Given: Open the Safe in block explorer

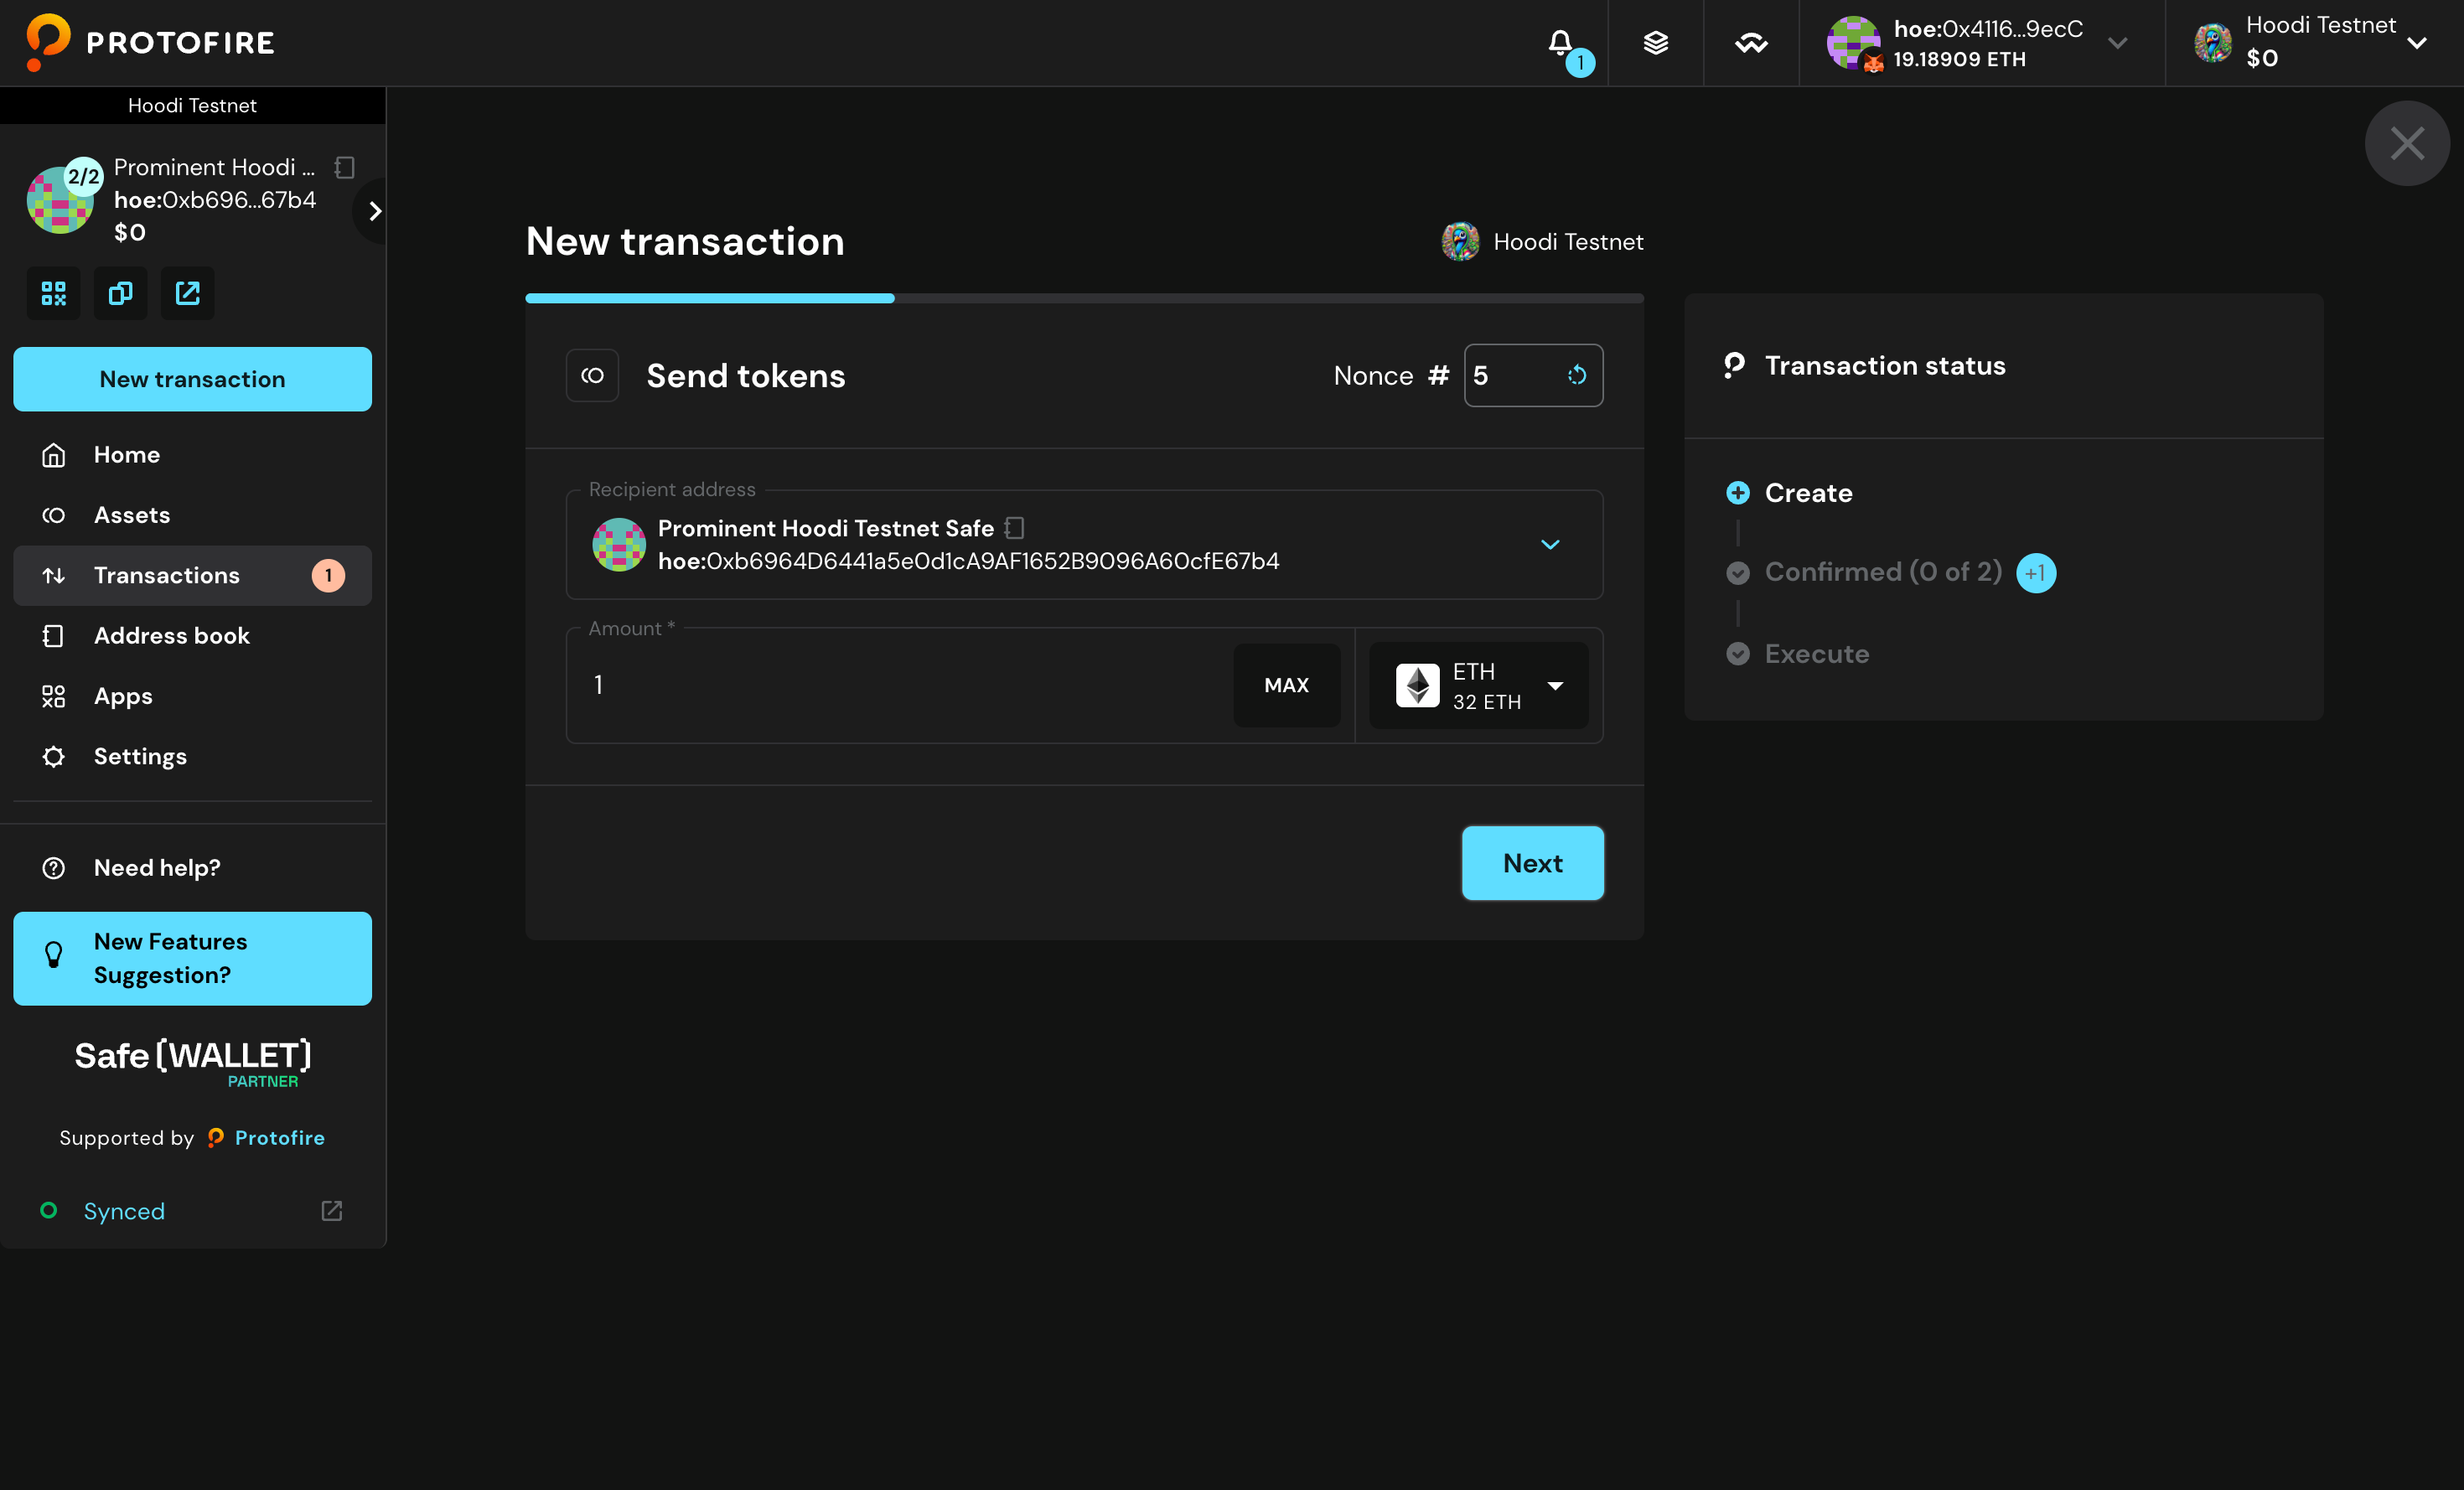Looking at the screenshot, I should pyautogui.click(x=187, y=293).
